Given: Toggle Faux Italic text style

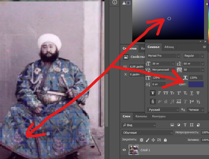Looking at the screenshot, I should tap(159, 93).
